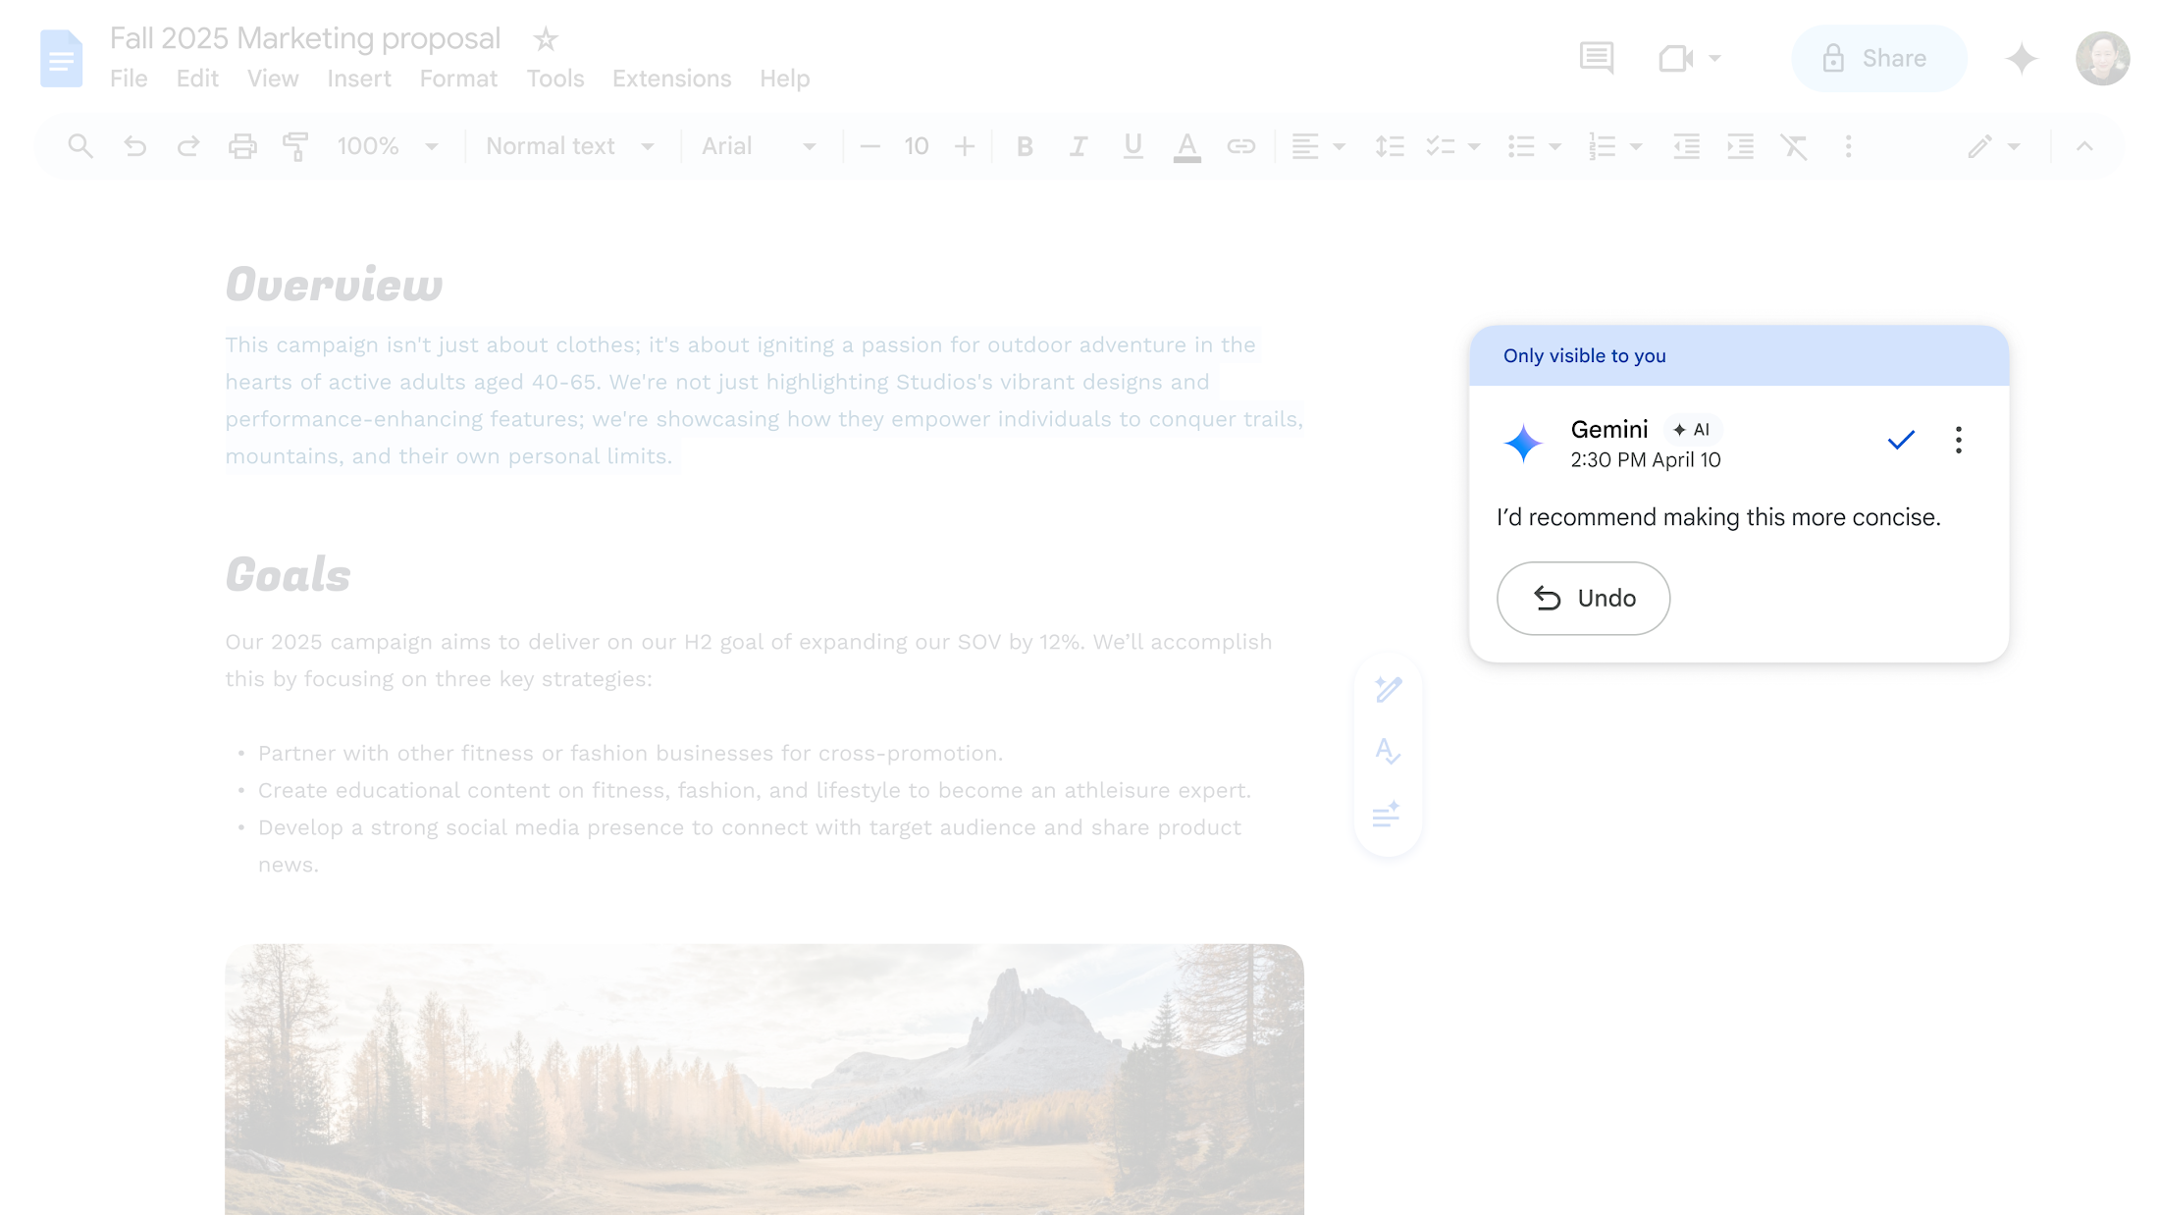Screen dimensions: 2159x1215
Task: Open the Normal text style dropdown
Action: pyautogui.click(x=570, y=147)
